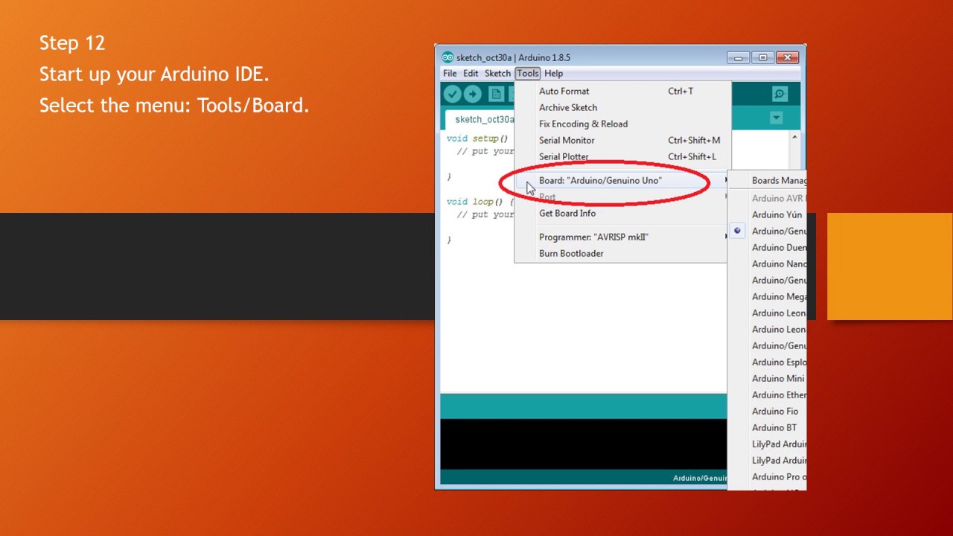Switch to the sketch_oct30a tab
Image resolution: width=953 pixels, height=536 pixels.
click(x=480, y=119)
